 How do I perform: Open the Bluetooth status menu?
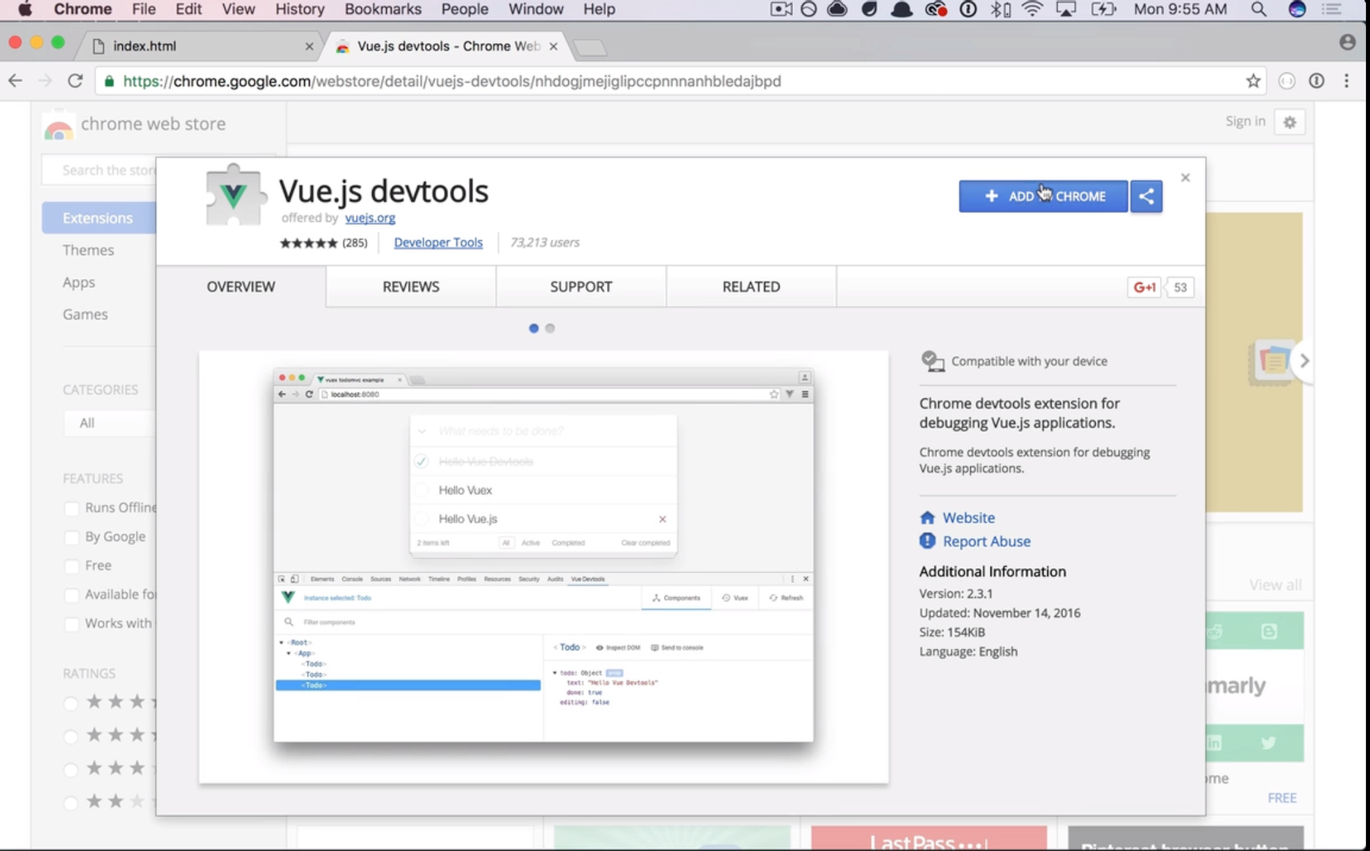pyautogui.click(x=1001, y=9)
